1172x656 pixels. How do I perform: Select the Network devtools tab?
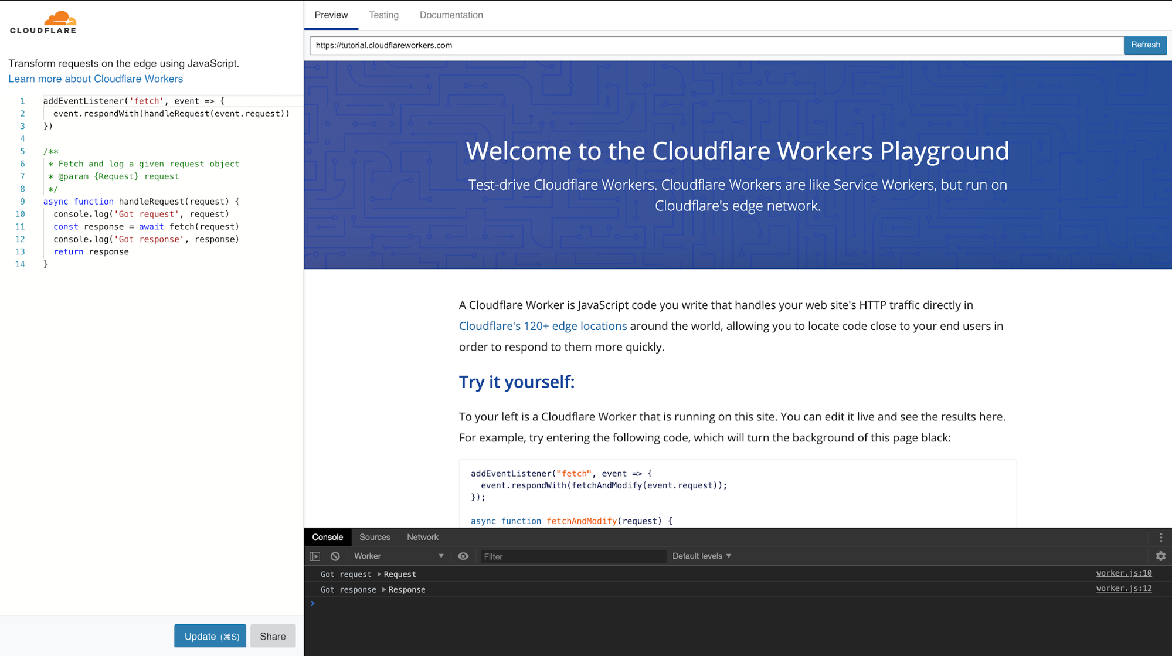[x=423, y=538]
